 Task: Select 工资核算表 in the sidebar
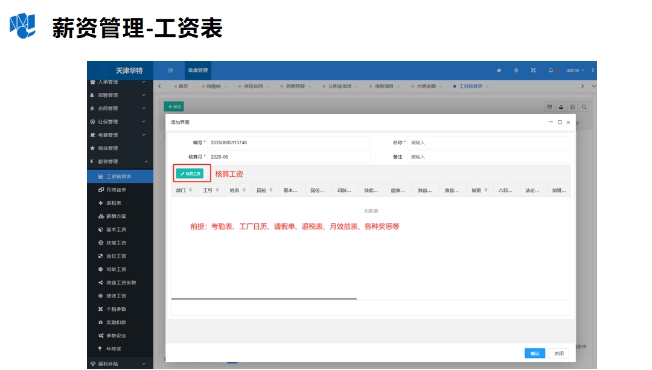(x=120, y=176)
